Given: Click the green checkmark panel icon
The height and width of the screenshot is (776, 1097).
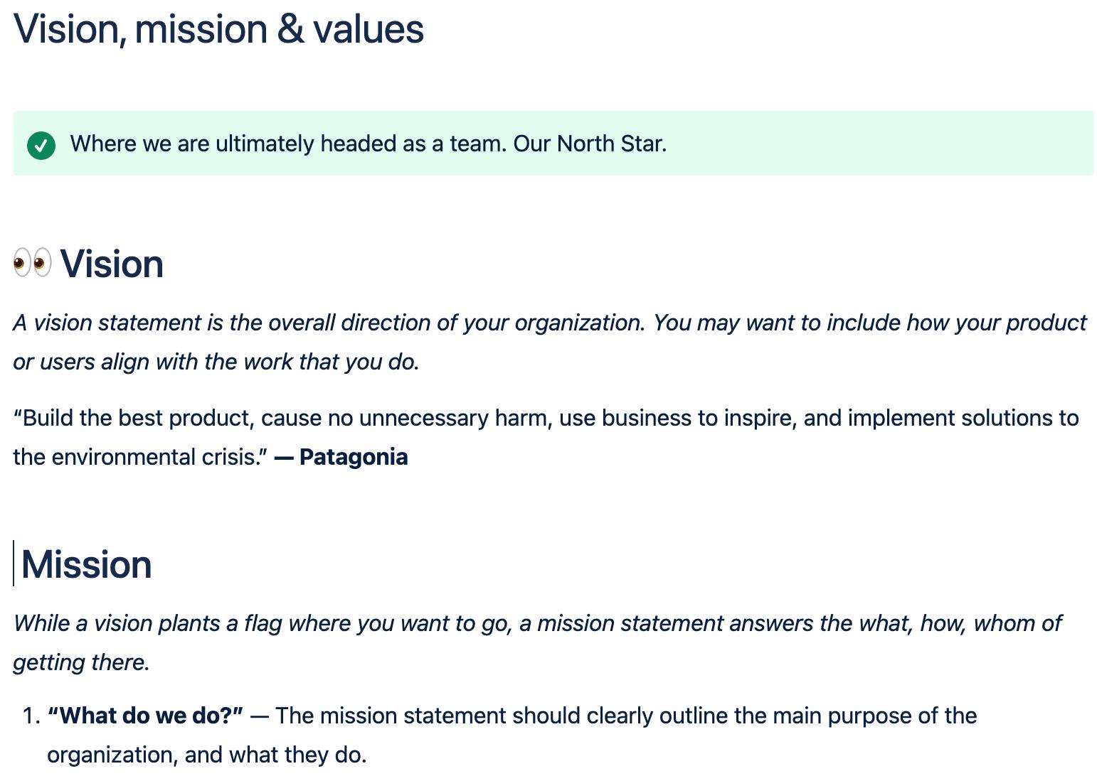Looking at the screenshot, I should coord(41,146).
